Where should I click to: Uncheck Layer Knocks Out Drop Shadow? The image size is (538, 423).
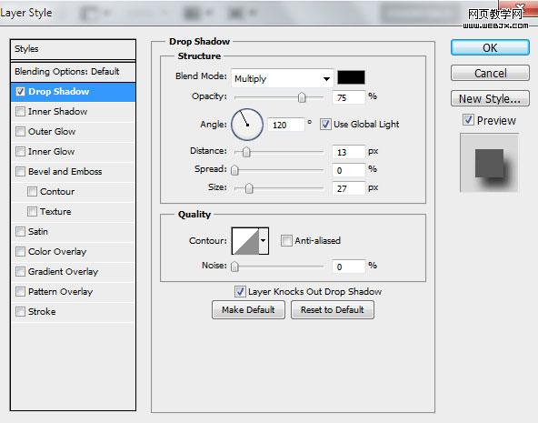click(240, 291)
